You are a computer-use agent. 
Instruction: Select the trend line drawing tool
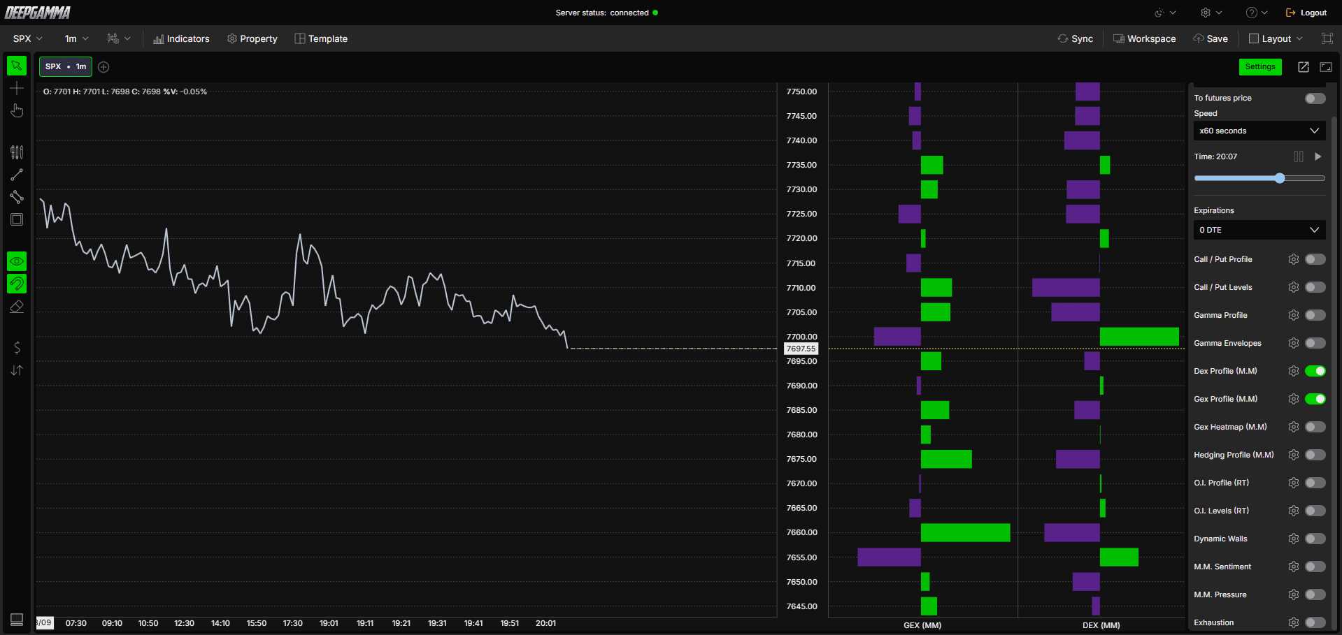click(x=17, y=175)
